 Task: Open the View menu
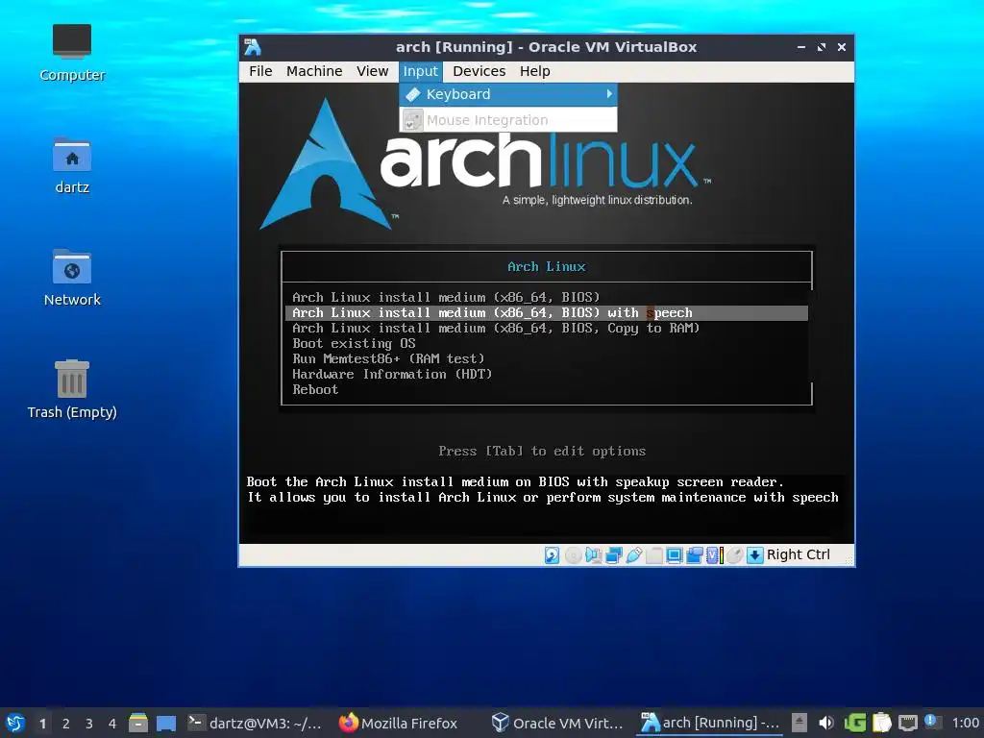coord(372,71)
